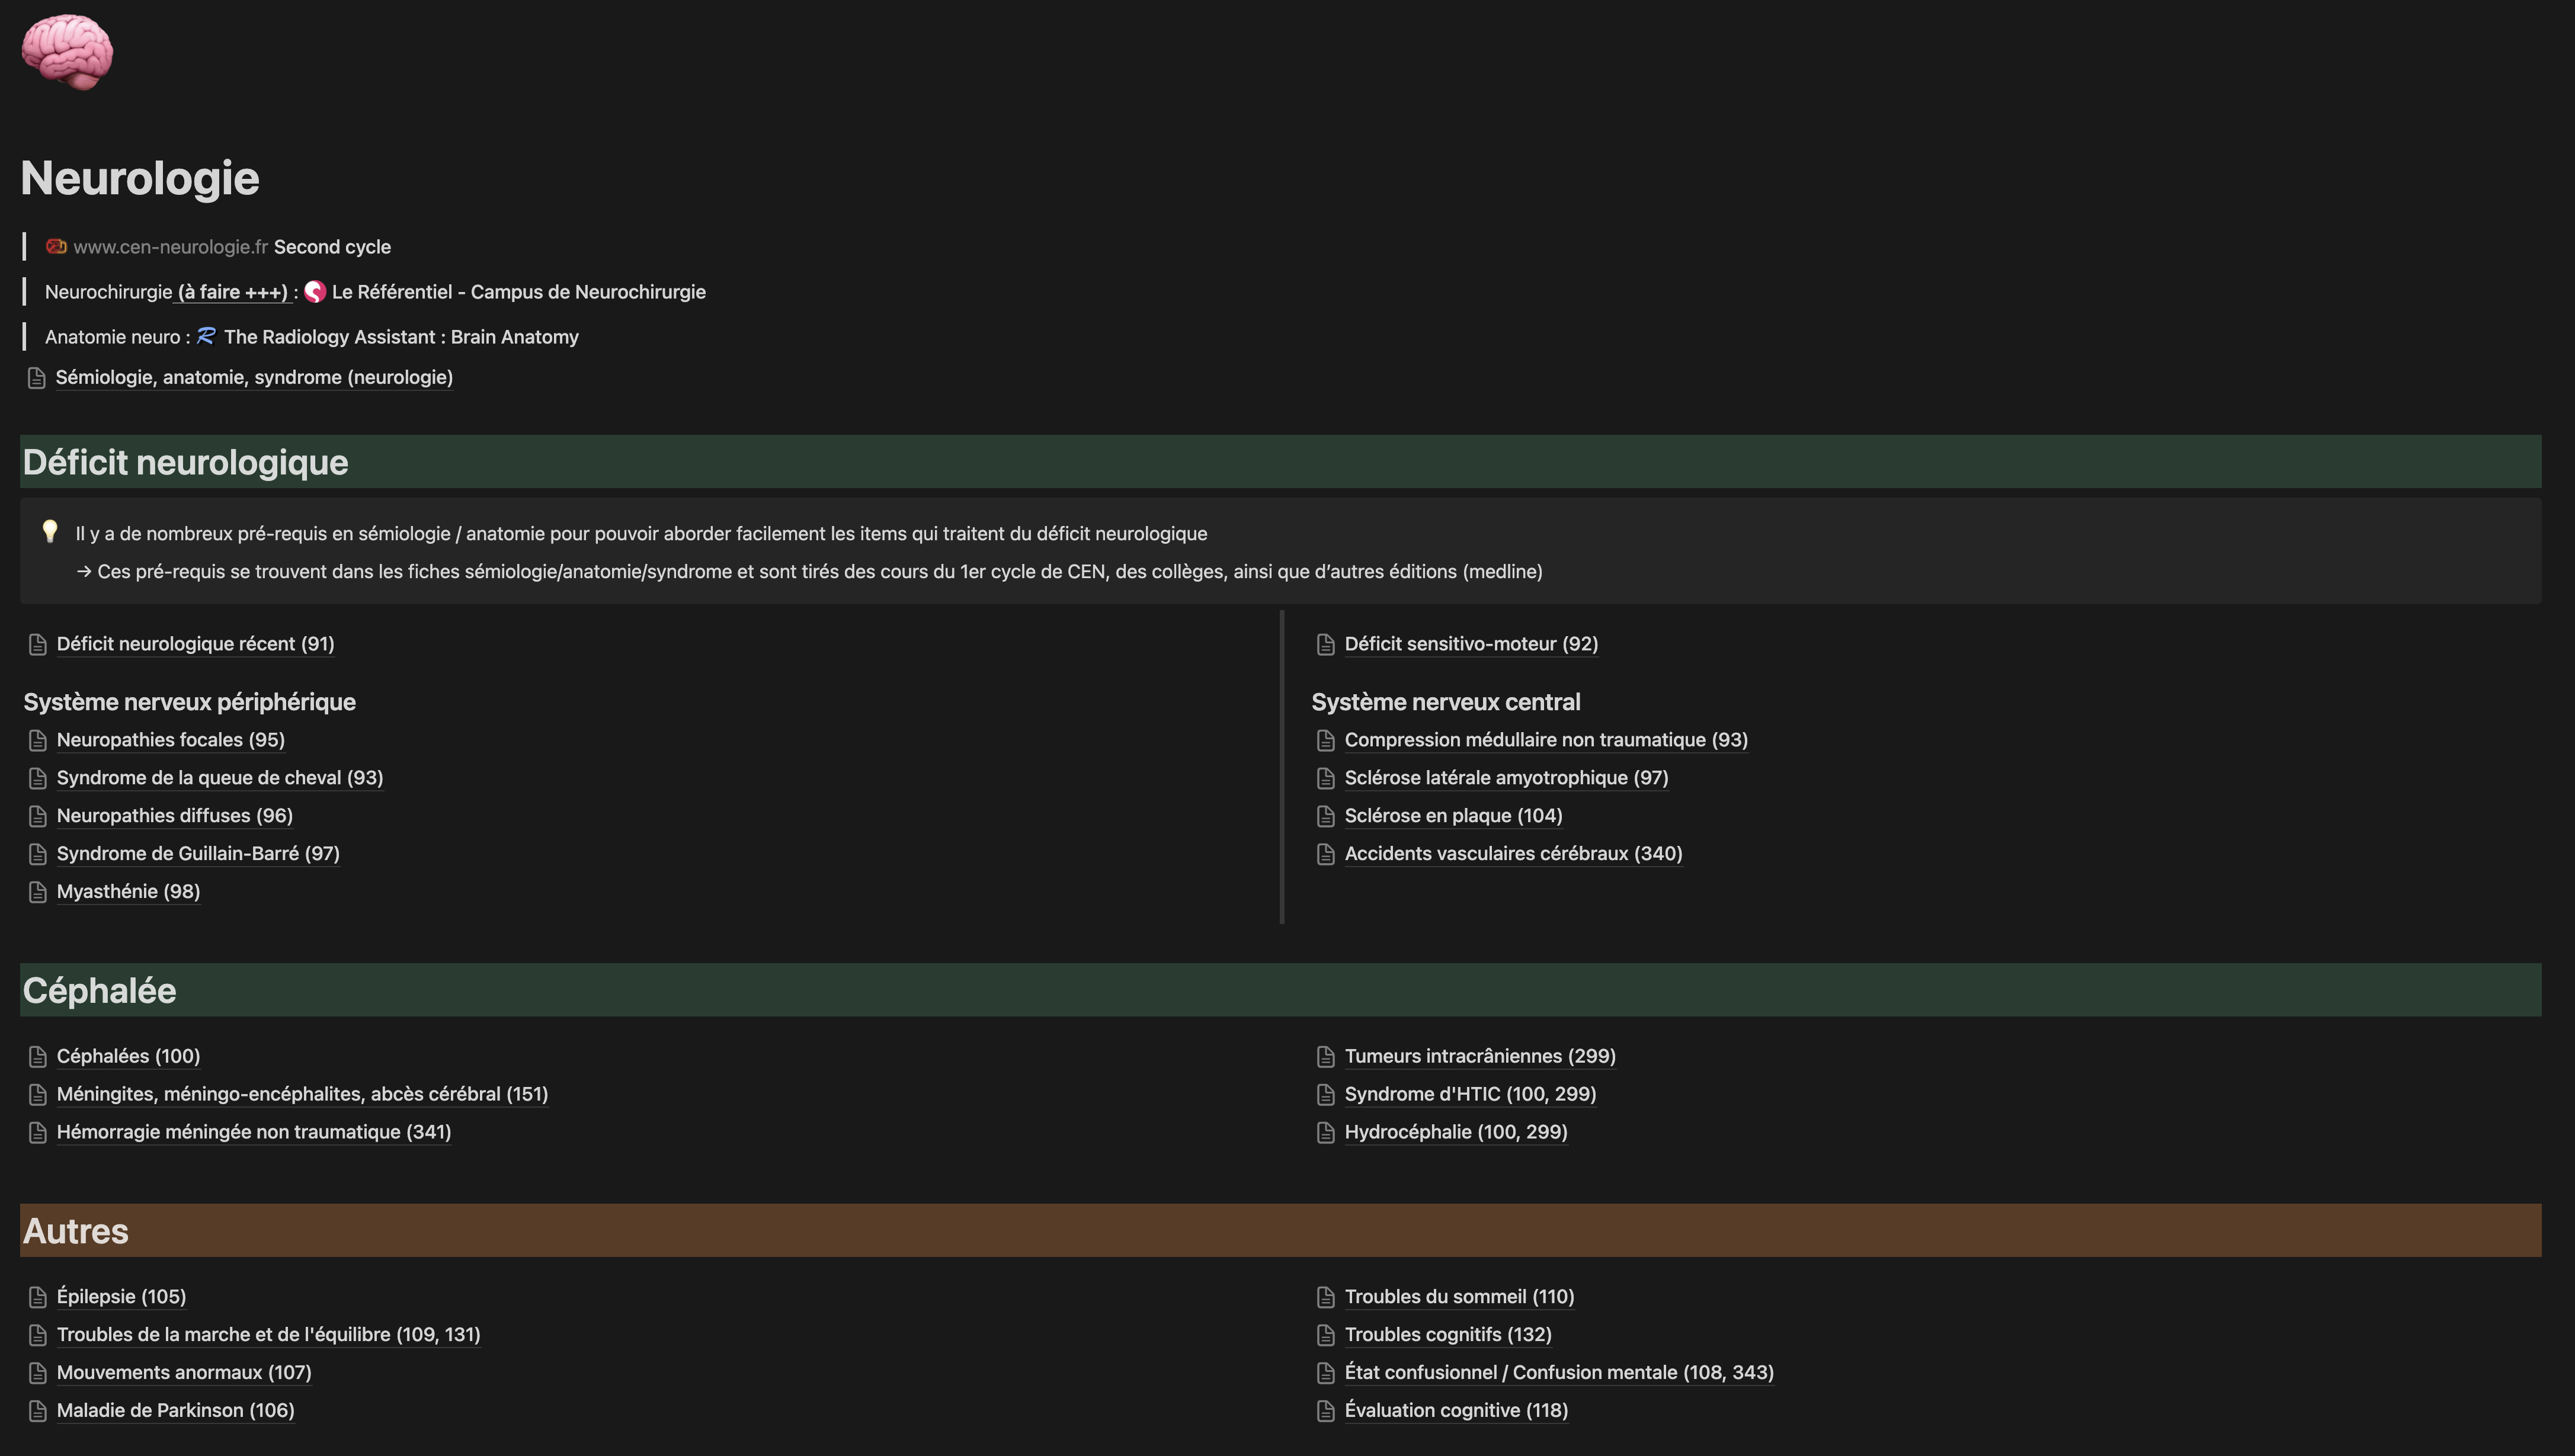Click page icon beside Myasthénie (98)

(x=38, y=892)
